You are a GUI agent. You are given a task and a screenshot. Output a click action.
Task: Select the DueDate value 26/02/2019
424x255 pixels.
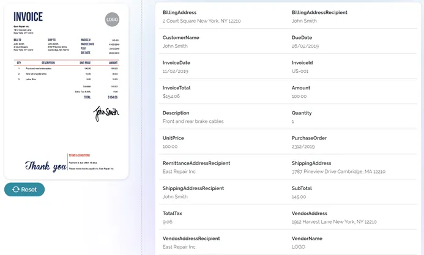(307, 46)
